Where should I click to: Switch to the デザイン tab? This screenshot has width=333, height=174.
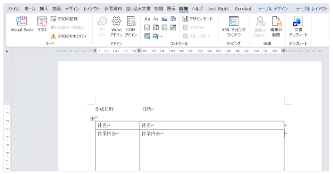(x=72, y=9)
